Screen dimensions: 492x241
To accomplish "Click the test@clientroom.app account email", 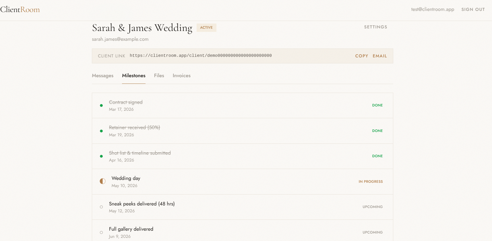I will 433,9.
